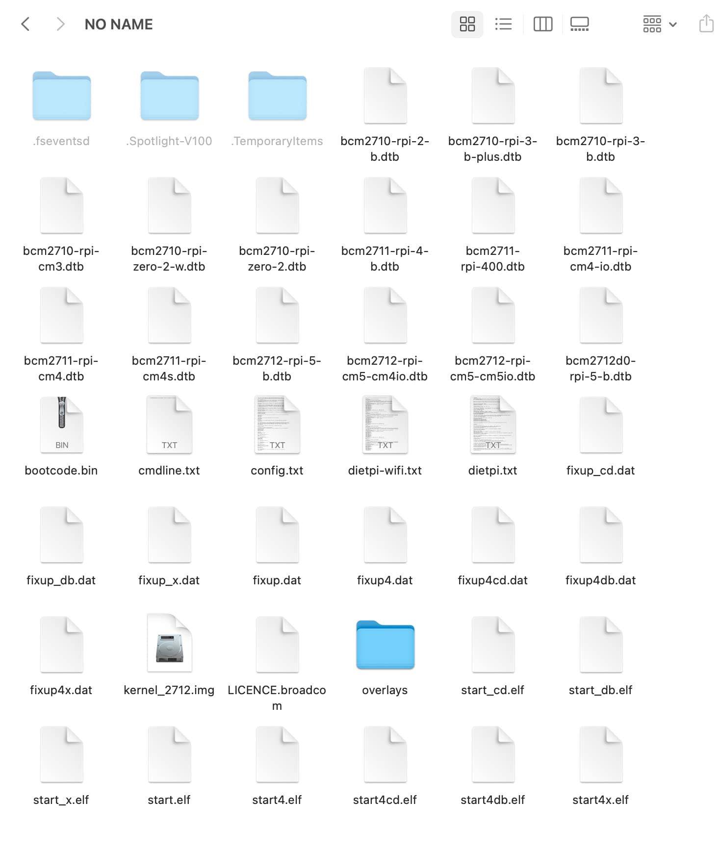This screenshot has height=852, width=720.
Task: Click the start_x.elf file name label
Action: pyautogui.click(x=61, y=800)
